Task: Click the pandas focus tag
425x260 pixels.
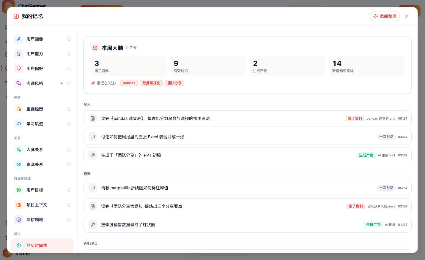Action: tap(129, 83)
